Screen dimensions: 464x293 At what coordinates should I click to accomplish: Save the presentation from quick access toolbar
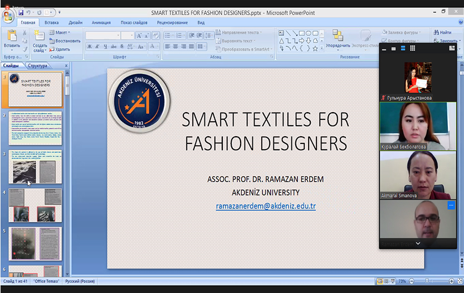pos(21,12)
